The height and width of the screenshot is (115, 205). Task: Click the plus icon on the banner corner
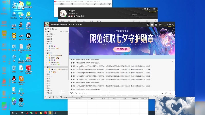[173, 28]
